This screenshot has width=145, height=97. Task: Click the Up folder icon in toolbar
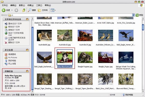click(x=24, y=10)
